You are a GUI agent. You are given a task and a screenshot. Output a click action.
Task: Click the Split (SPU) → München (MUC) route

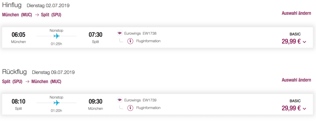[32, 82]
